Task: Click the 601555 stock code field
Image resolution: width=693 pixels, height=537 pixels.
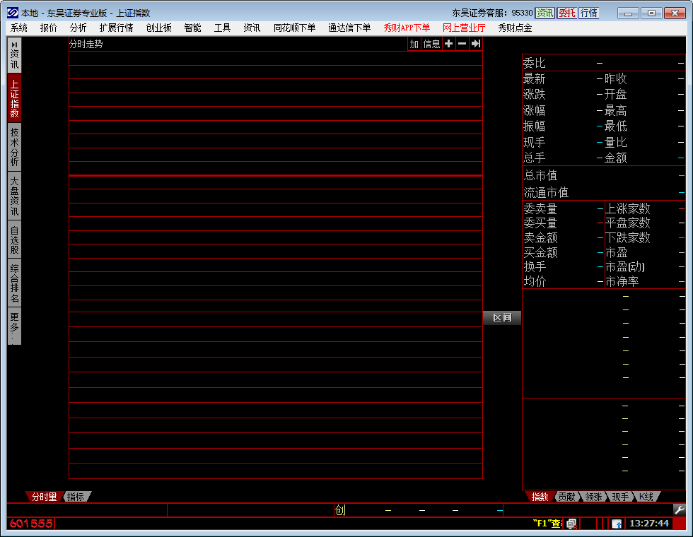Action: tap(31, 524)
